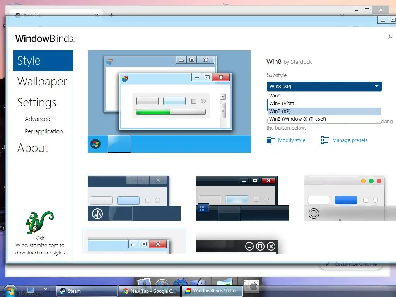The height and width of the screenshot is (297, 396).
Task: Open a new tab in Chrome window
Action: [111, 15]
